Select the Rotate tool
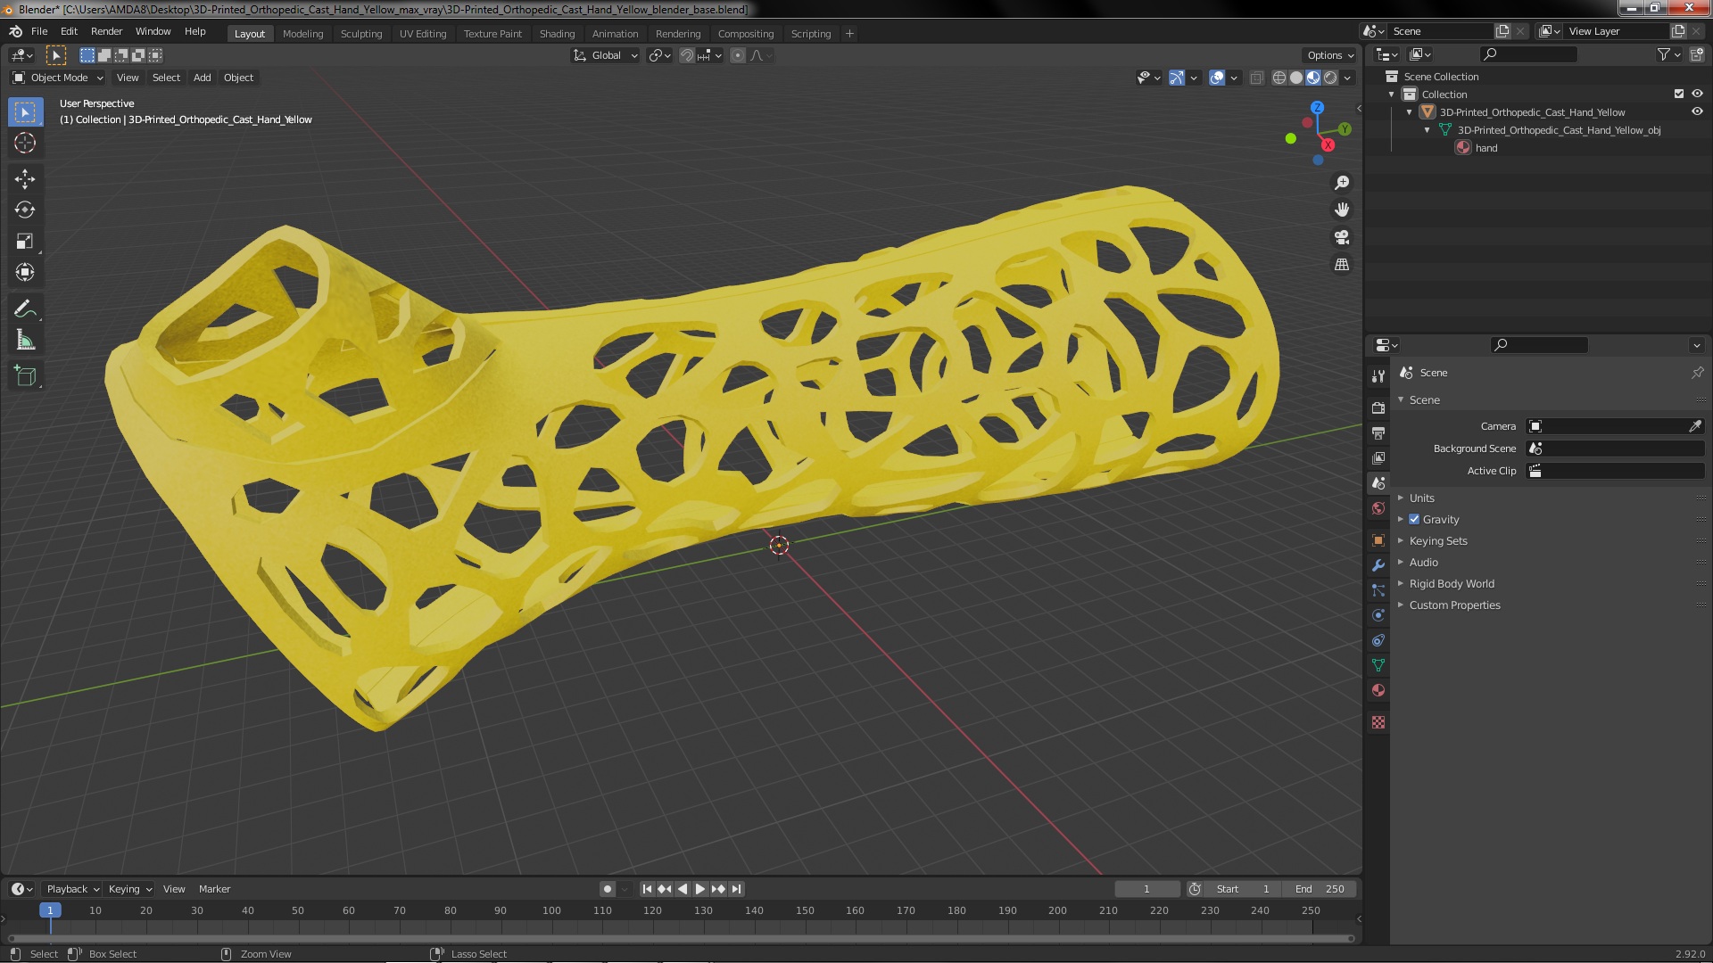The width and height of the screenshot is (1713, 963). 25,210
